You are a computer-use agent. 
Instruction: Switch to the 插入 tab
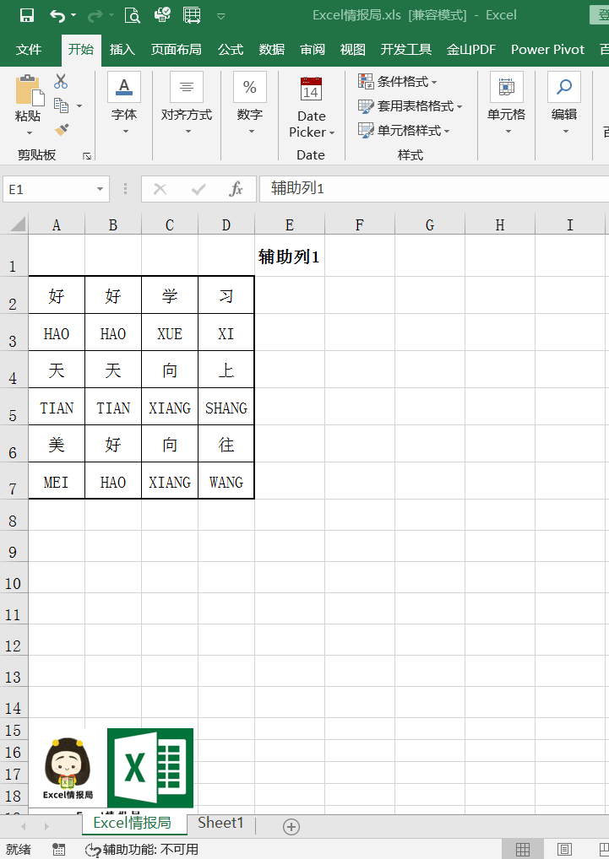[x=122, y=49]
